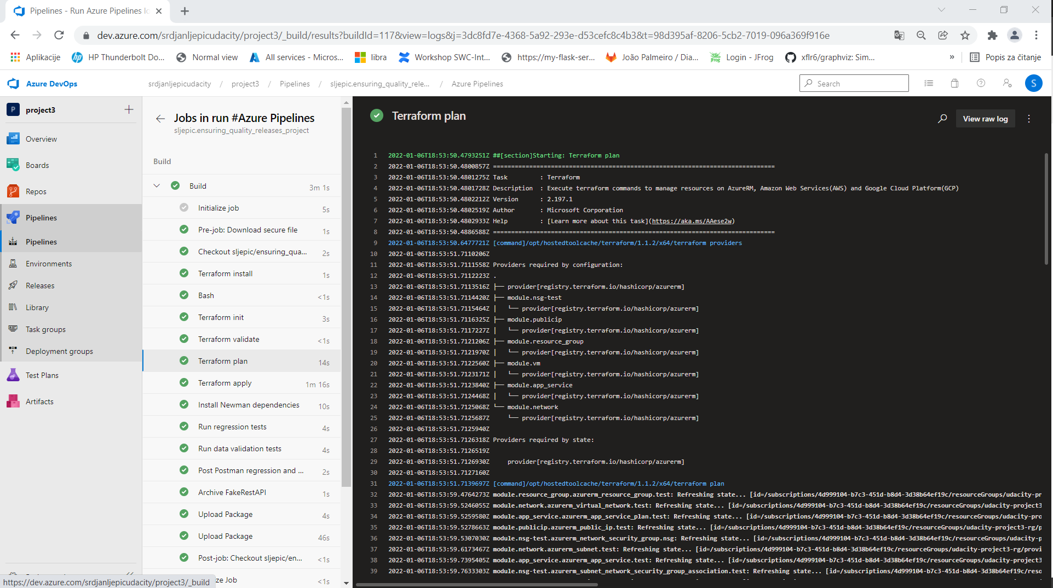Open the project3 breadcrumb link
Screen dimensions: 1053x588
[245, 83]
